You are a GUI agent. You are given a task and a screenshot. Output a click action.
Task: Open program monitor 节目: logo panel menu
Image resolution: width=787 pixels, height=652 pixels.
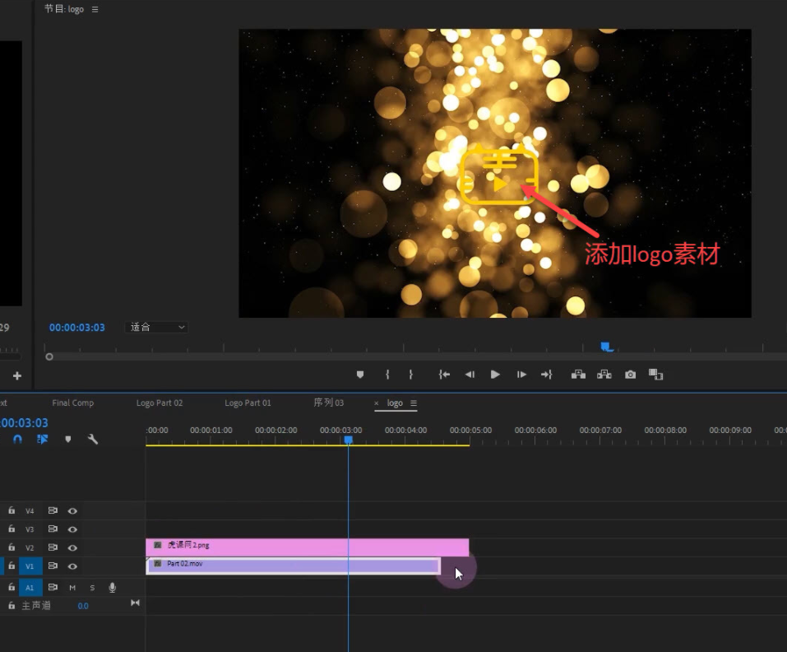coord(95,10)
